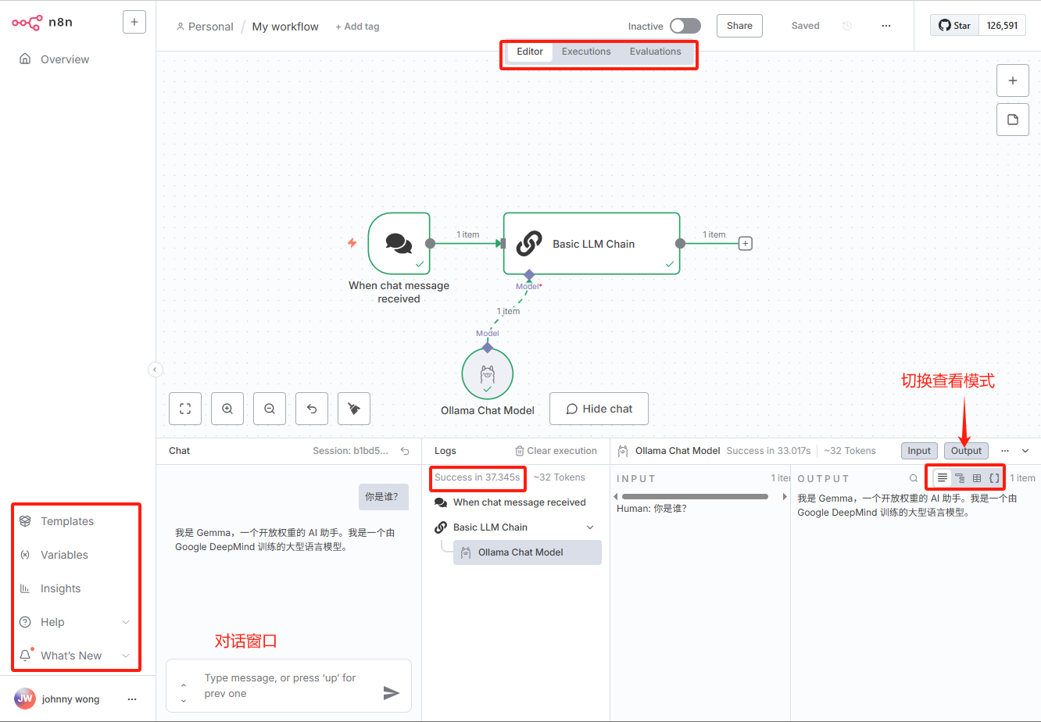Expand the What's New menu
Screen dimensions: 1041x722
[x=74, y=656]
